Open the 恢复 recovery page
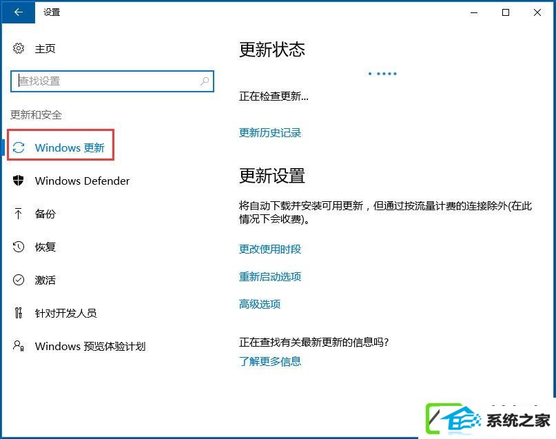Screen dimensions: 556x439 (45, 247)
